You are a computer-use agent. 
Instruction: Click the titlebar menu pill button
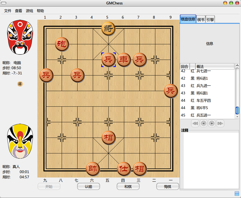coord(4,3)
